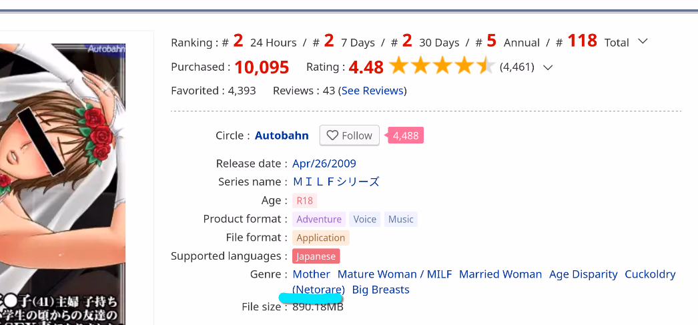698x325 pixels.
Task: Click the heart icon on Follow button
Action: [x=332, y=135]
